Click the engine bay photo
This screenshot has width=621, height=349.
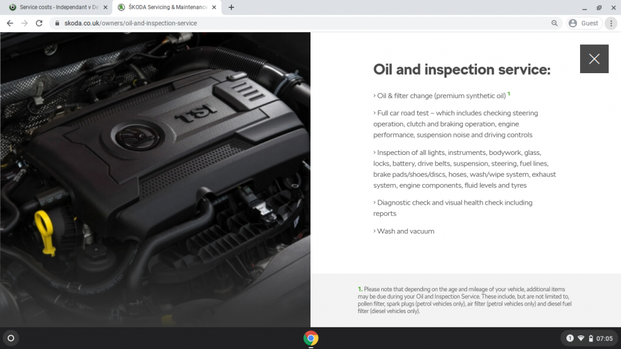155,180
